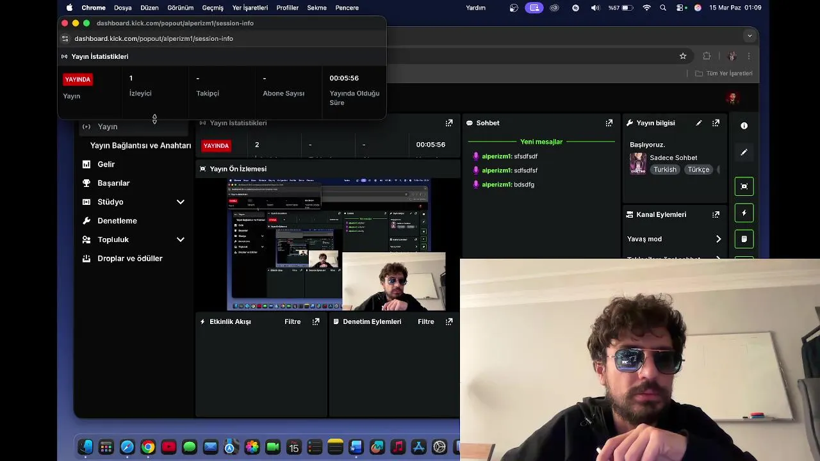Open the Profiller menu

click(x=288, y=8)
